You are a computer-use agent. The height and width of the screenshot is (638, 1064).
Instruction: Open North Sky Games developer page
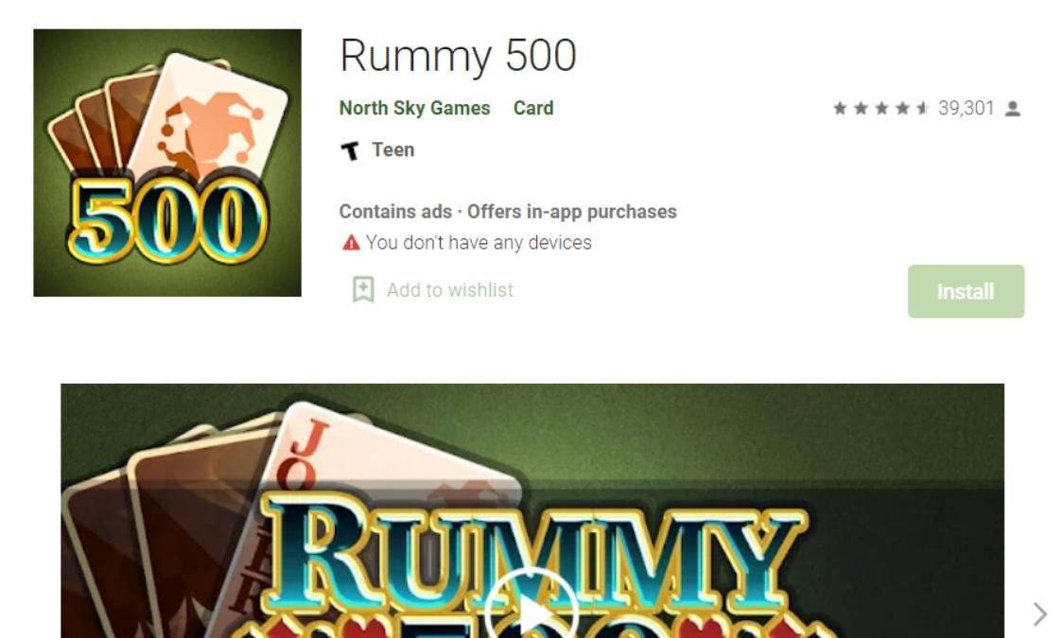pyautogui.click(x=414, y=108)
